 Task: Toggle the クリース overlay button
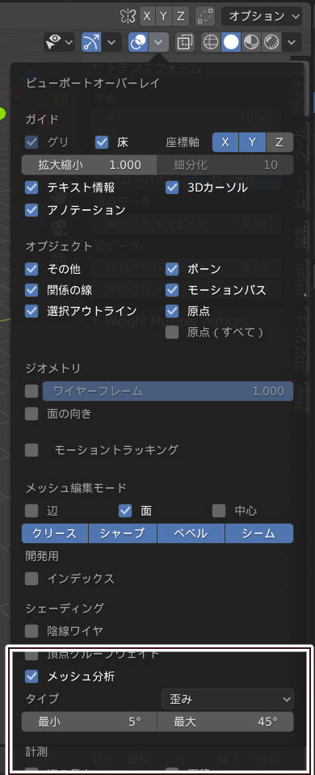tap(55, 533)
